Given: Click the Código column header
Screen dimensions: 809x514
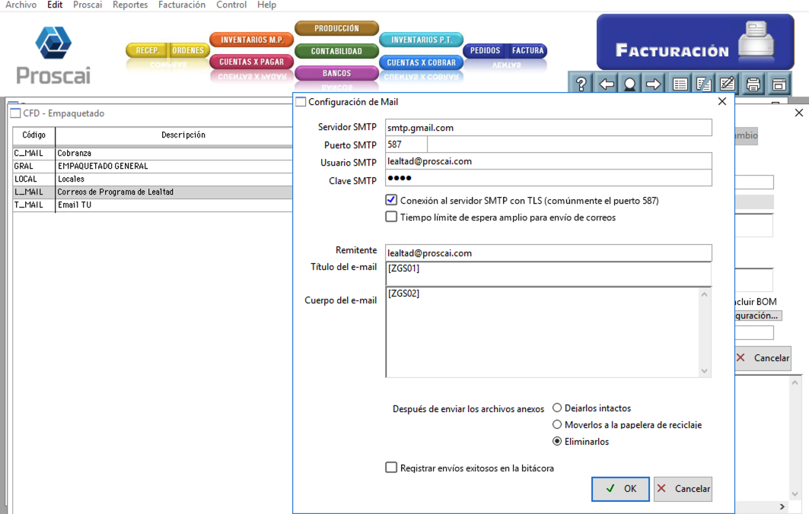Looking at the screenshot, I should coord(34,135).
